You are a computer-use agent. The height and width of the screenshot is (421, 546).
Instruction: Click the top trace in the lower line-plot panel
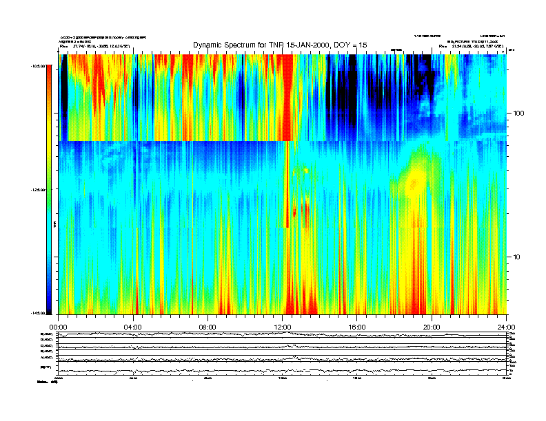pyautogui.click(x=282, y=334)
